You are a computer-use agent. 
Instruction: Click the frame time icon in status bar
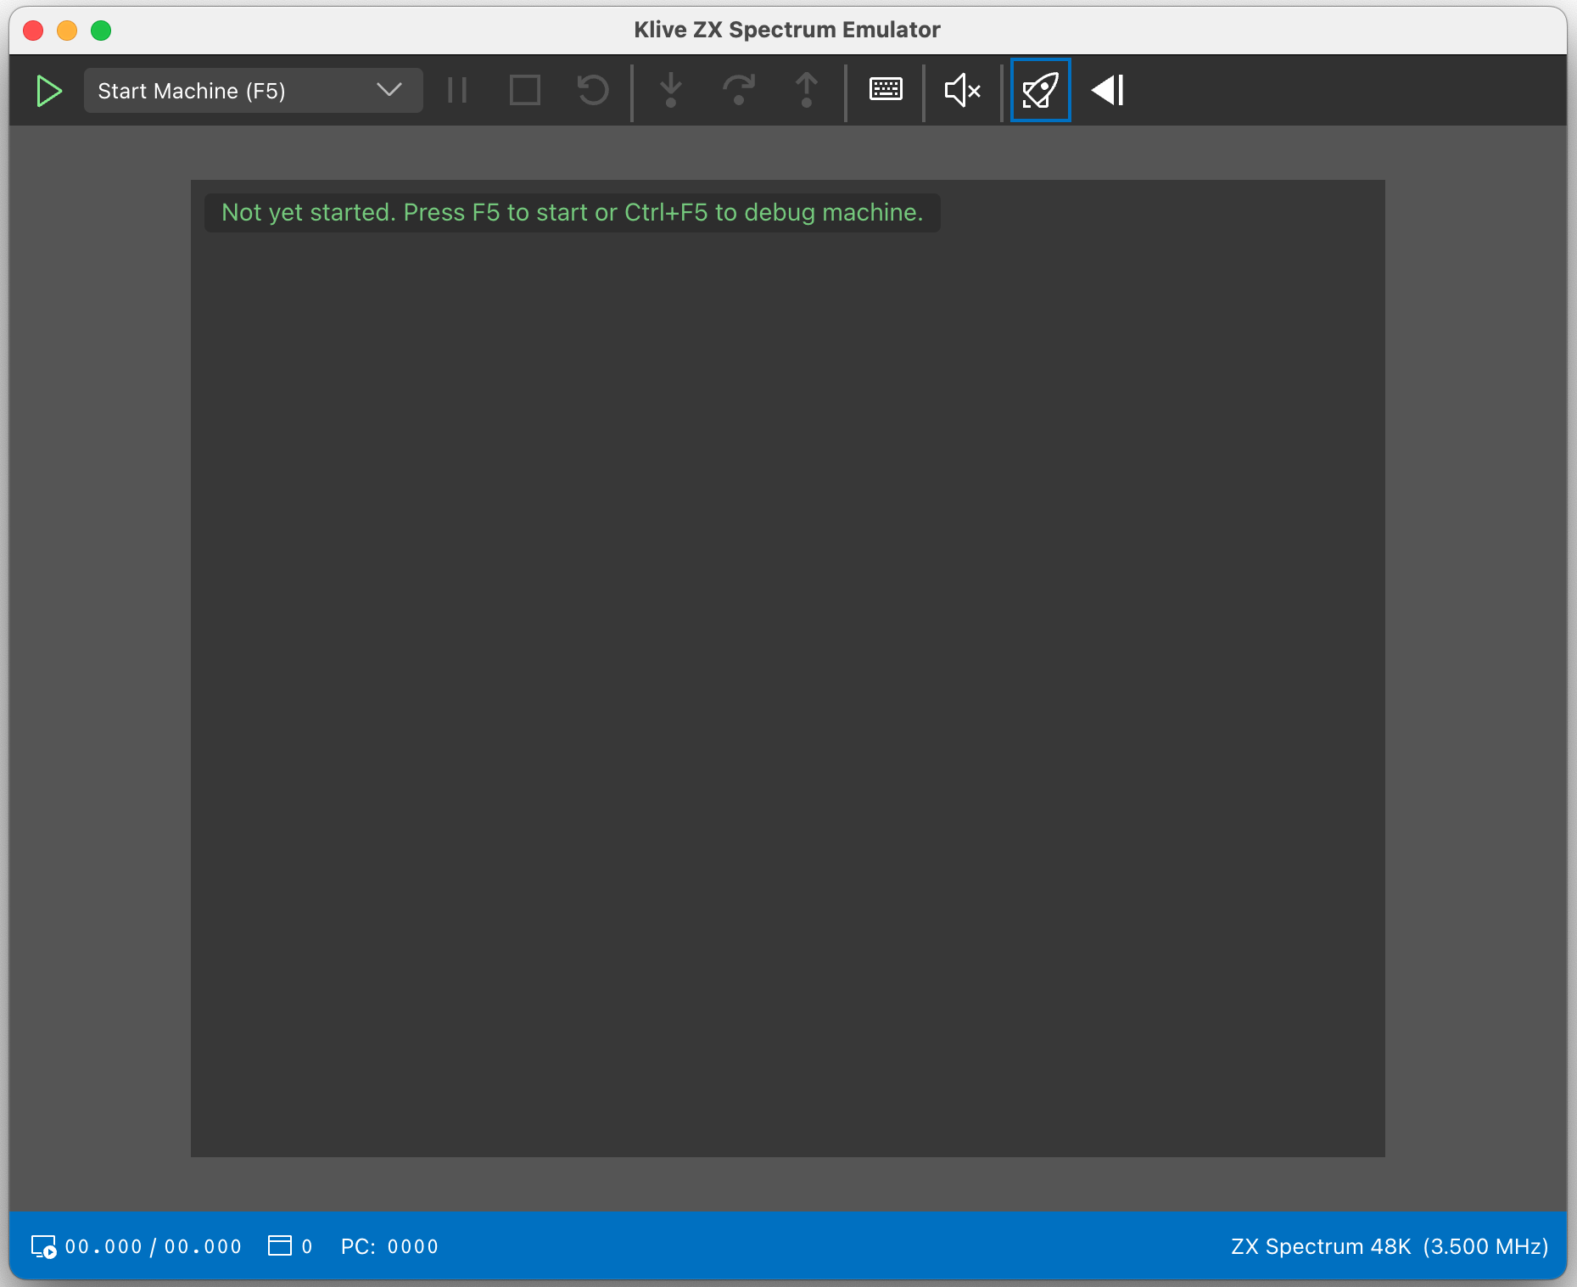44,1246
